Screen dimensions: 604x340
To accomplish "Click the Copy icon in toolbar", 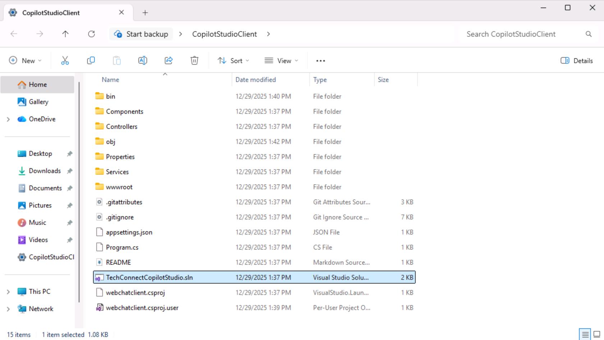I will [91, 61].
